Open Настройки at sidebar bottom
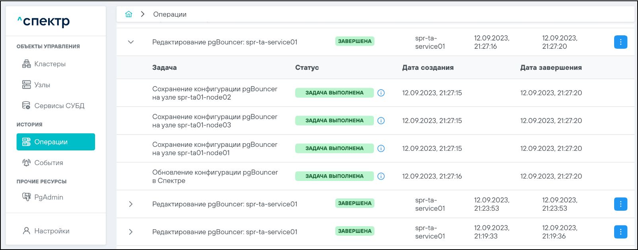This screenshot has width=638, height=250. coord(52,231)
